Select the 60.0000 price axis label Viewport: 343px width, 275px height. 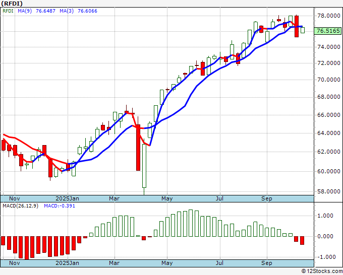(329, 171)
